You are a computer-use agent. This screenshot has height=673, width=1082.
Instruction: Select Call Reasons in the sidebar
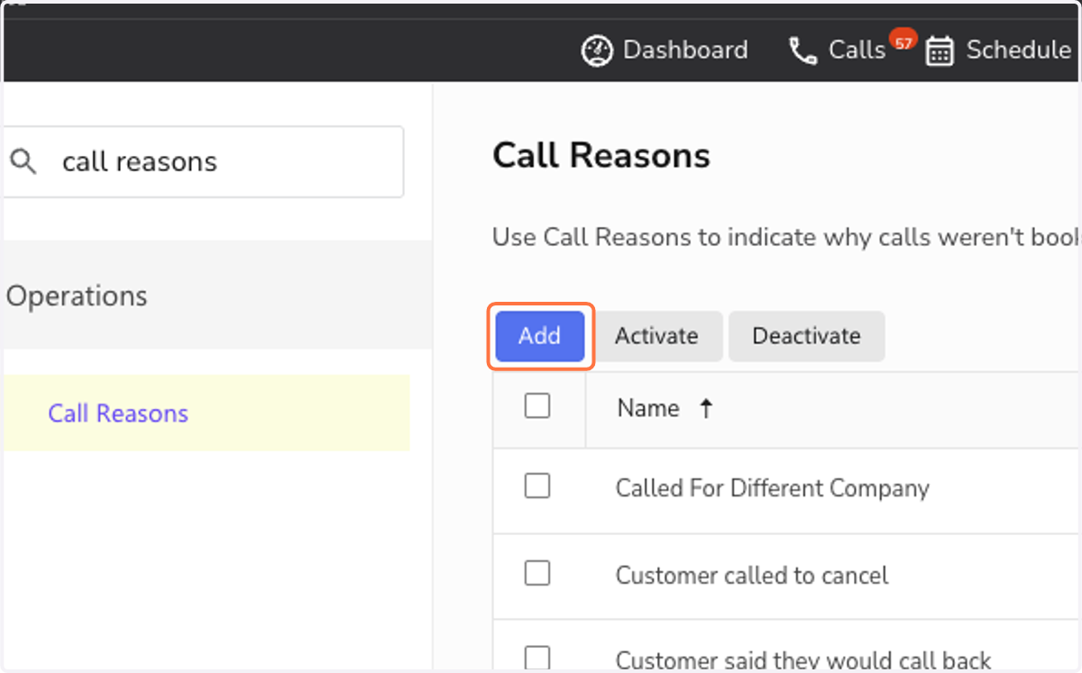tap(118, 414)
